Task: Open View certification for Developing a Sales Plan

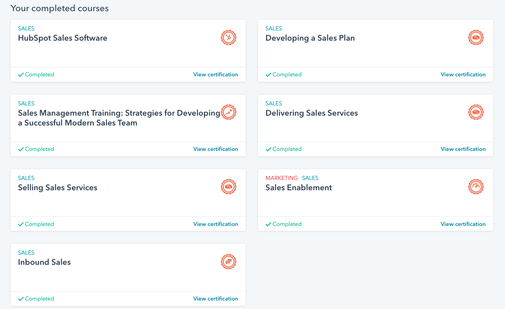Action: click(x=463, y=75)
